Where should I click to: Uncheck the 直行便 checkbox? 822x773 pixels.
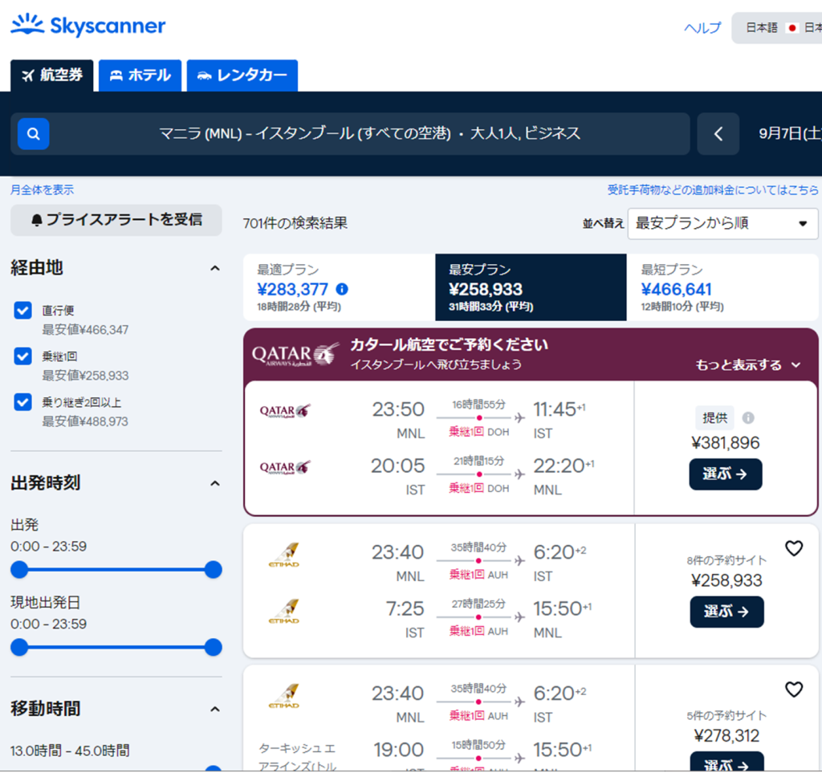(x=22, y=311)
